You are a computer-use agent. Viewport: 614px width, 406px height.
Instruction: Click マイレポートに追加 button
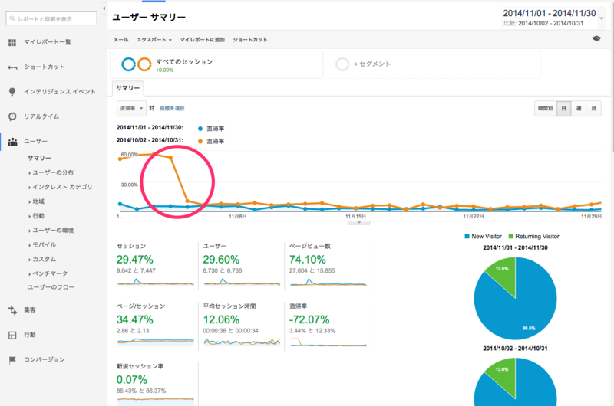tap(202, 40)
